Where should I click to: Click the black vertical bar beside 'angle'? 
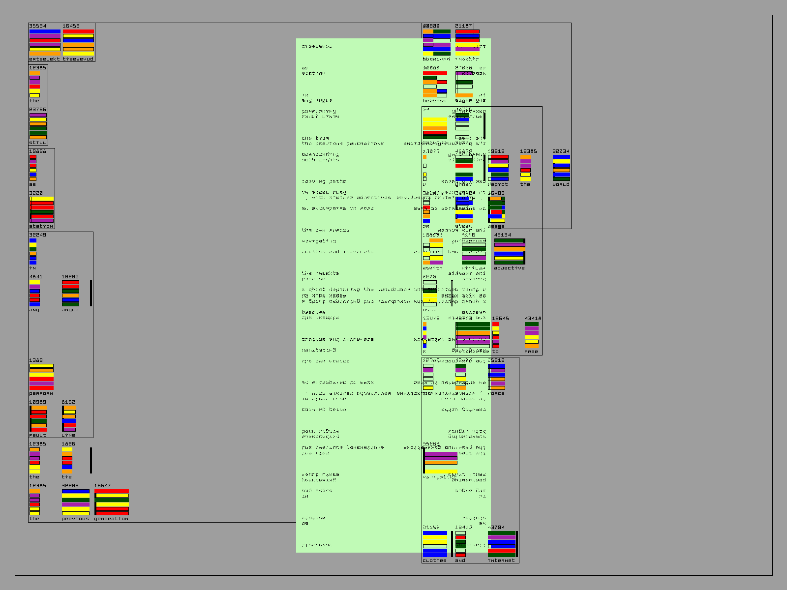[91, 293]
